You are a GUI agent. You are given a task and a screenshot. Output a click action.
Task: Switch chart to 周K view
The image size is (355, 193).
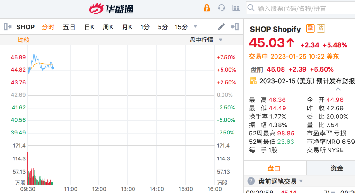point(108,27)
